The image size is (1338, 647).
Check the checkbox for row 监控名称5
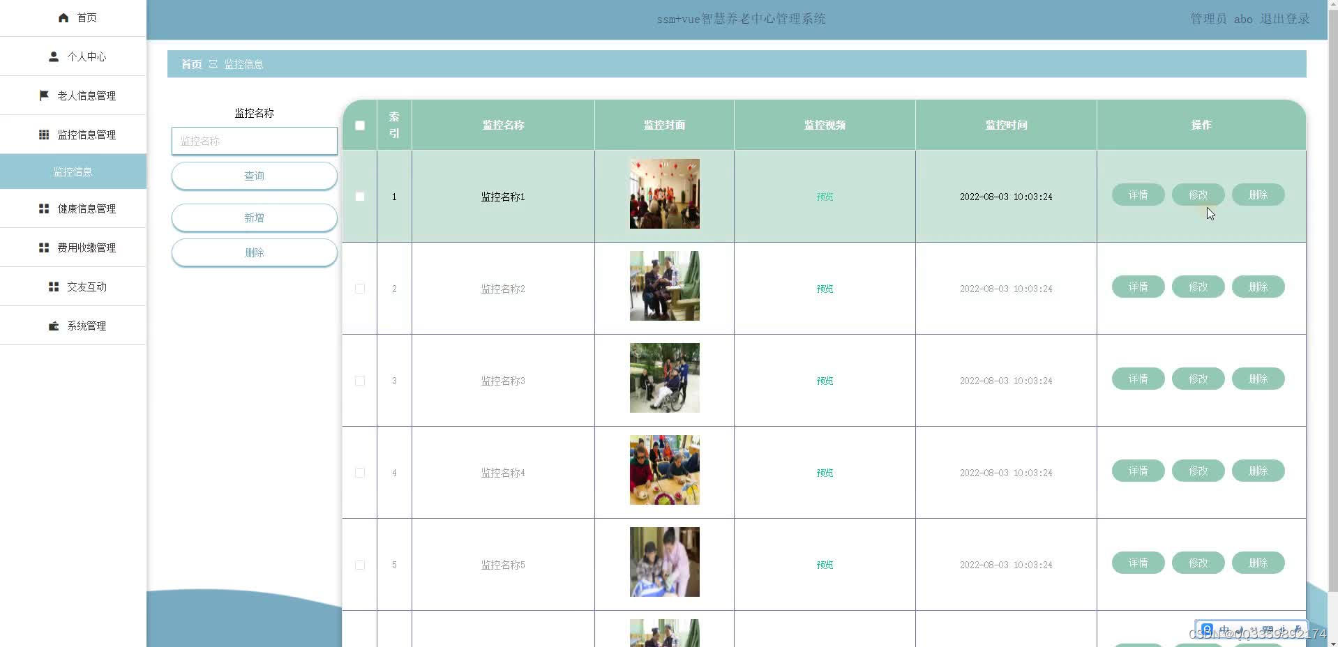[x=360, y=565]
